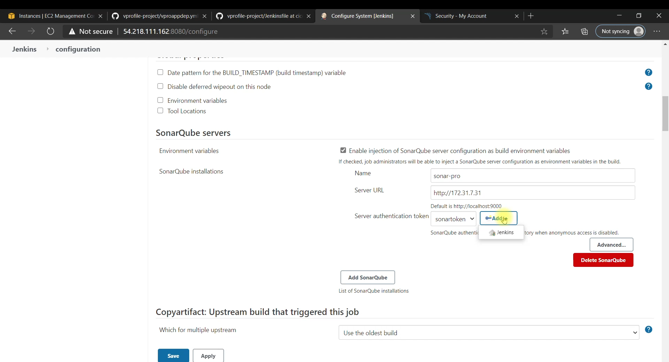The image size is (669, 362).
Task: Open help for Which for multiple upstream
Action: (648, 330)
